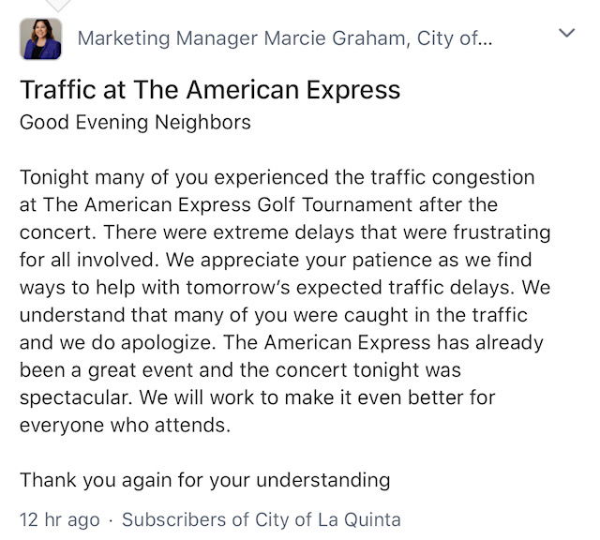Image resolution: width=600 pixels, height=540 pixels.
Task: Click the 'Good Evening Neighbors' greeting line
Action: pos(135,122)
